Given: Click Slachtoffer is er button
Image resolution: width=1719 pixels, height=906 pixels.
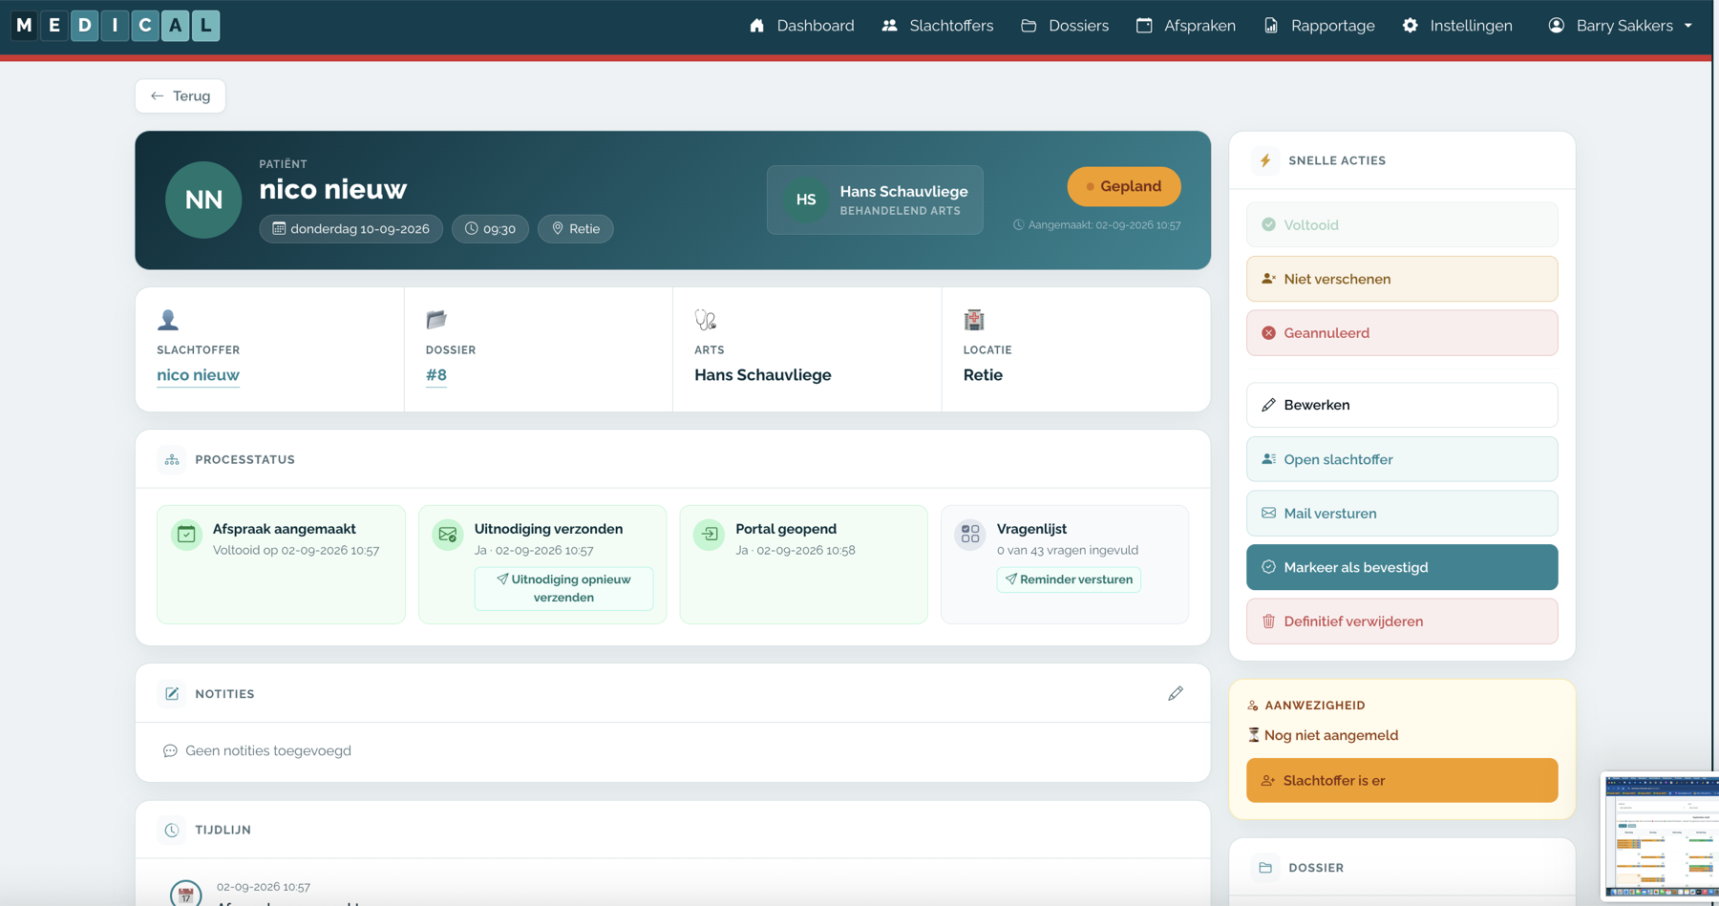Looking at the screenshot, I should click(1402, 781).
